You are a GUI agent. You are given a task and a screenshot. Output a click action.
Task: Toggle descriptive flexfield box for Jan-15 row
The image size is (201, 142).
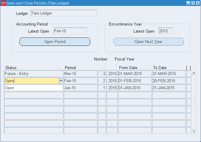[x=189, y=88]
